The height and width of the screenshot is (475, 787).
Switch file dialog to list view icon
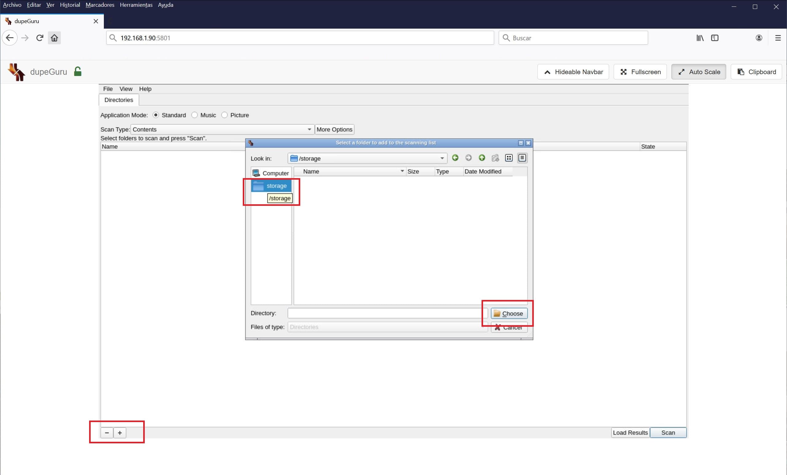tap(509, 158)
